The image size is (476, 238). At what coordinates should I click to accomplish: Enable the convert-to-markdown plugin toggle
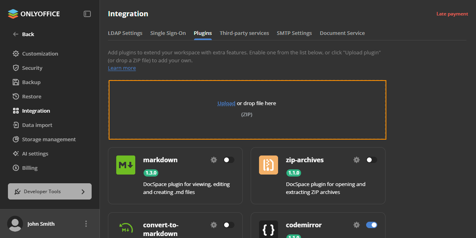pos(229,225)
